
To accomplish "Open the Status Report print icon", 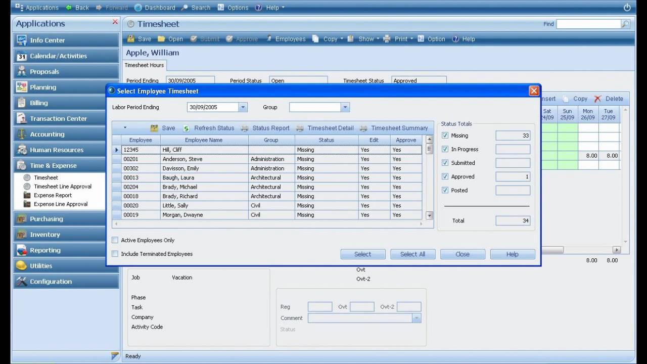I will (245, 128).
